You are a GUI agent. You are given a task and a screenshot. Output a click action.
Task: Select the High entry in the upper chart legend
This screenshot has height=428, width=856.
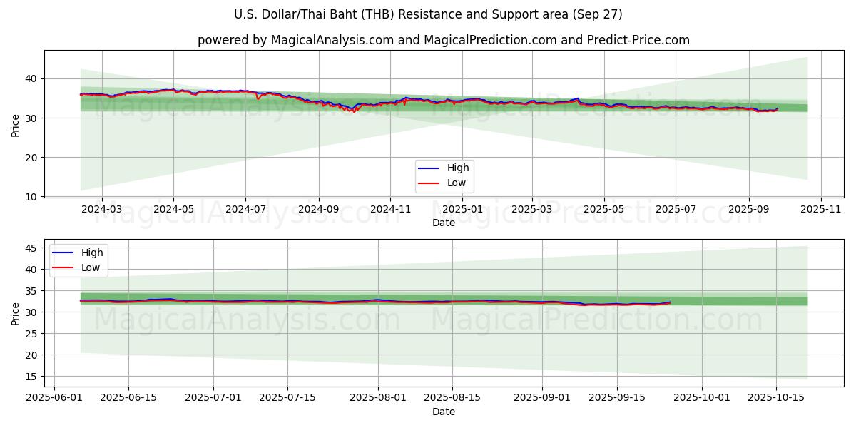pos(458,168)
